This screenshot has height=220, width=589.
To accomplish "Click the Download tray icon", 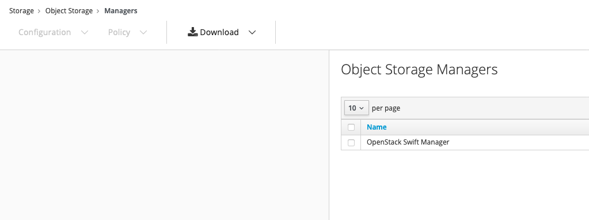I will [193, 32].
